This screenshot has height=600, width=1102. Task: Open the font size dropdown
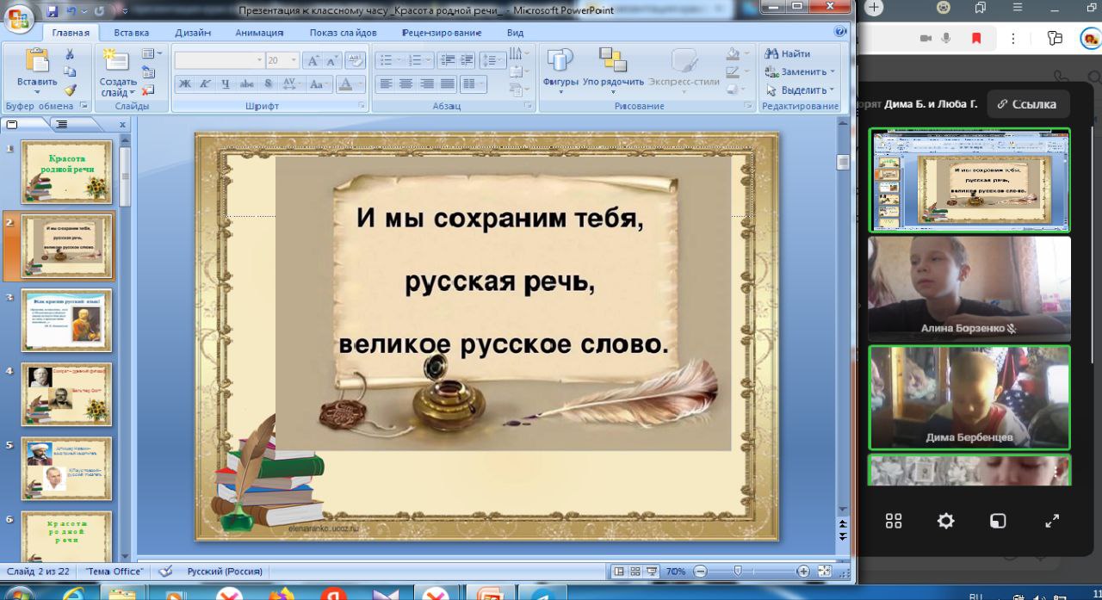coord(294,60)
